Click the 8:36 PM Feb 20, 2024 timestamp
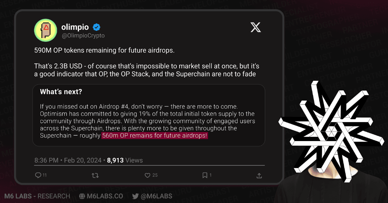 tap(68, 160)
